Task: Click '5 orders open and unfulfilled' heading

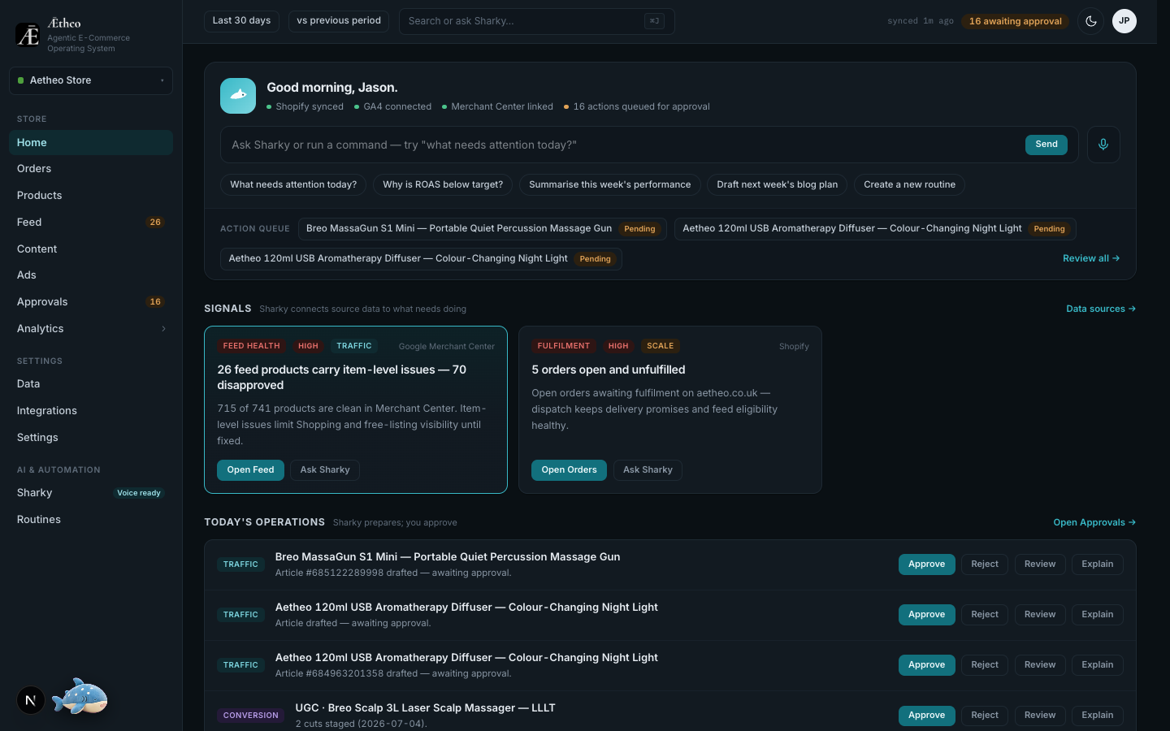Action: pyautogui.click(x=609, y=370)
